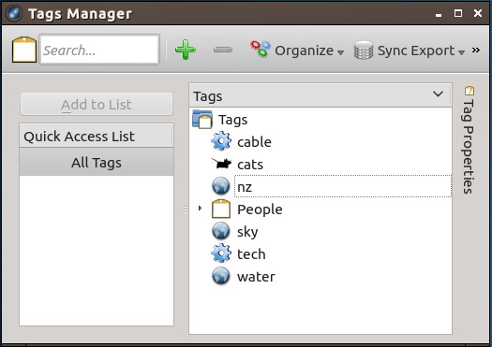Click the globe icon beside sky
The width and height of the screenshot is (492, 347).
click(x=221, y=231)
